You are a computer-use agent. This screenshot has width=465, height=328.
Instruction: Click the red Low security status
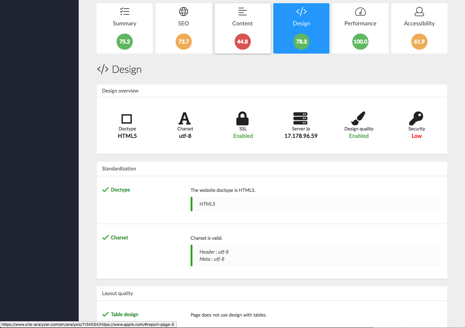pyautogui.click(x=416, y=136)
